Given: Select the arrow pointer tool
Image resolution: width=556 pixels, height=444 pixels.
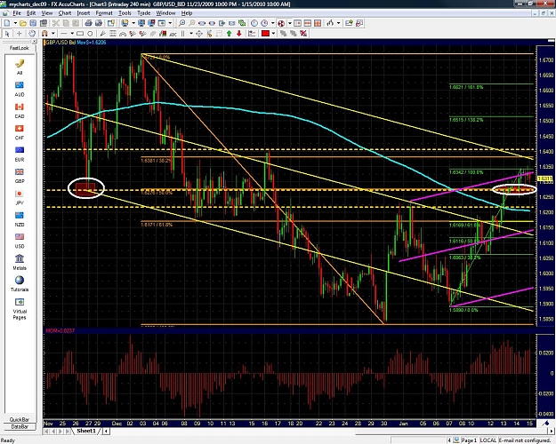Looking at the screenshot, I should (x=7, y=34).
